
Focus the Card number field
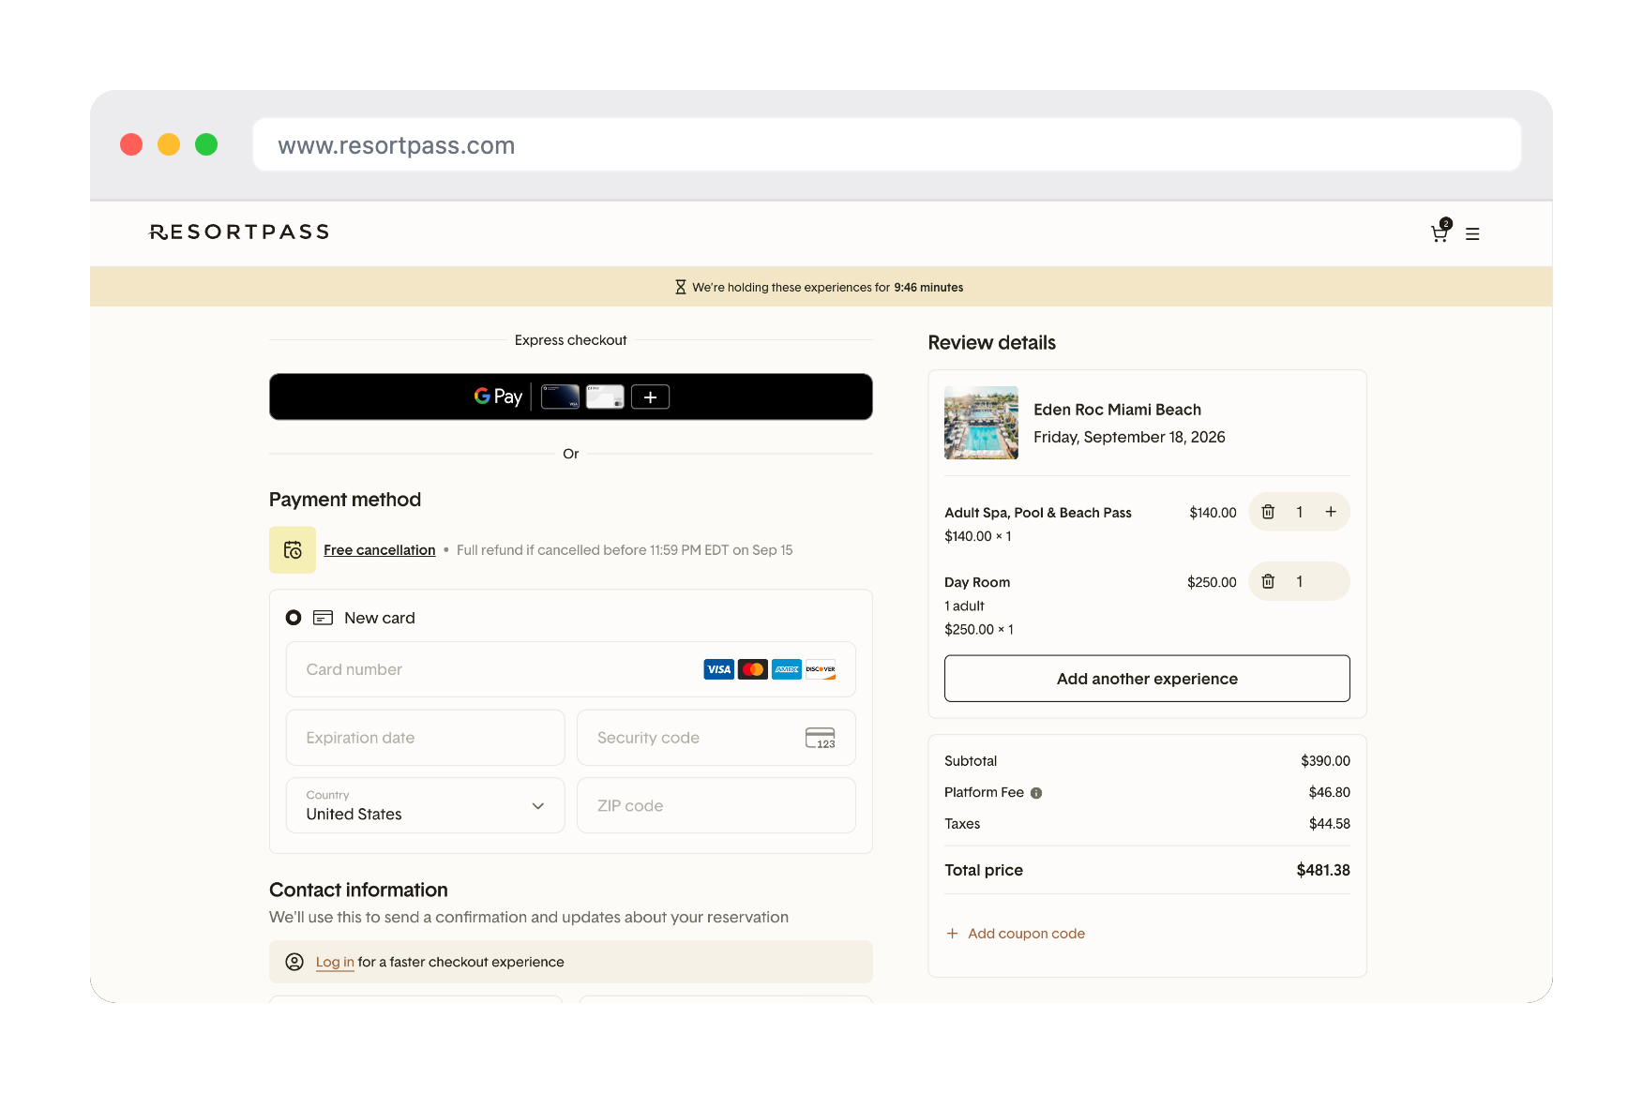click(570, 669)
